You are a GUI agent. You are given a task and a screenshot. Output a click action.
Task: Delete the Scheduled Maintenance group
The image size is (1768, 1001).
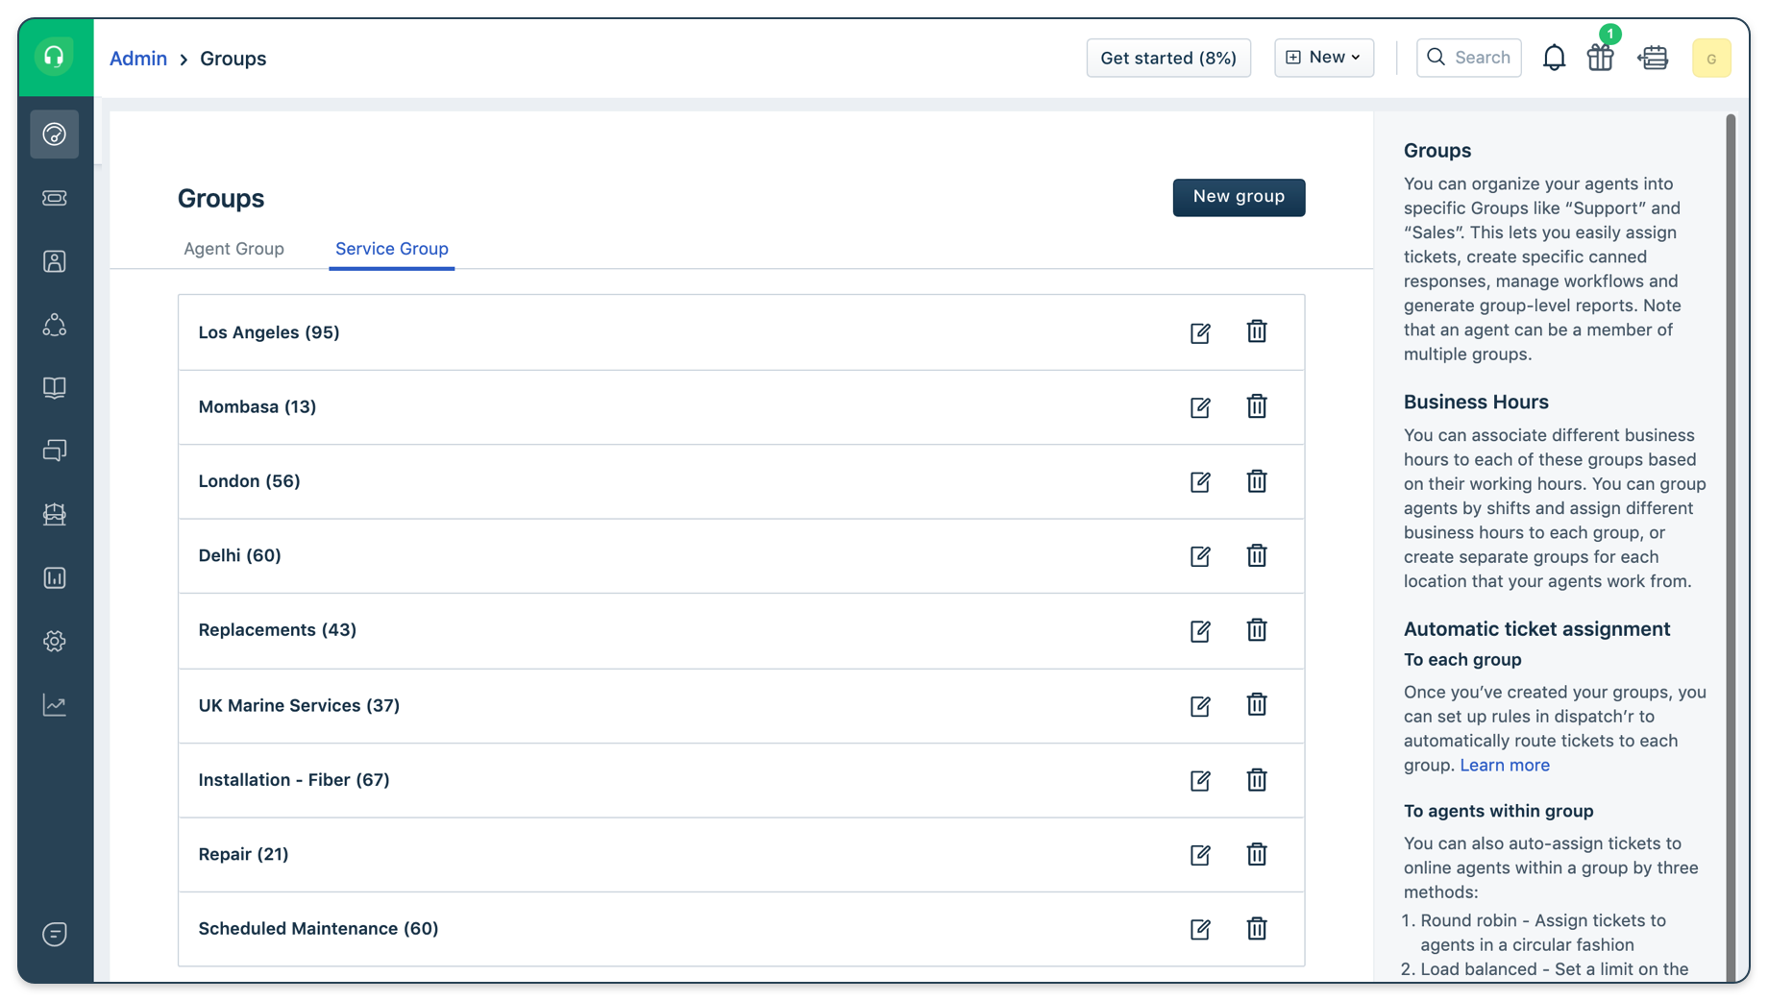click(x=1256, y=929)
